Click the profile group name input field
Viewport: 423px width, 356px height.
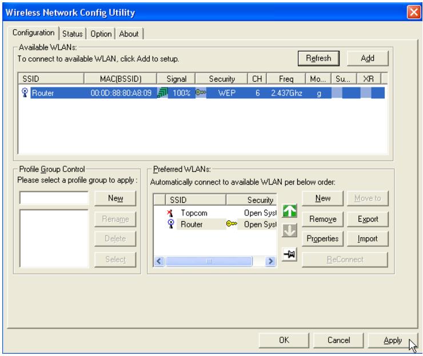click(54, 198)
